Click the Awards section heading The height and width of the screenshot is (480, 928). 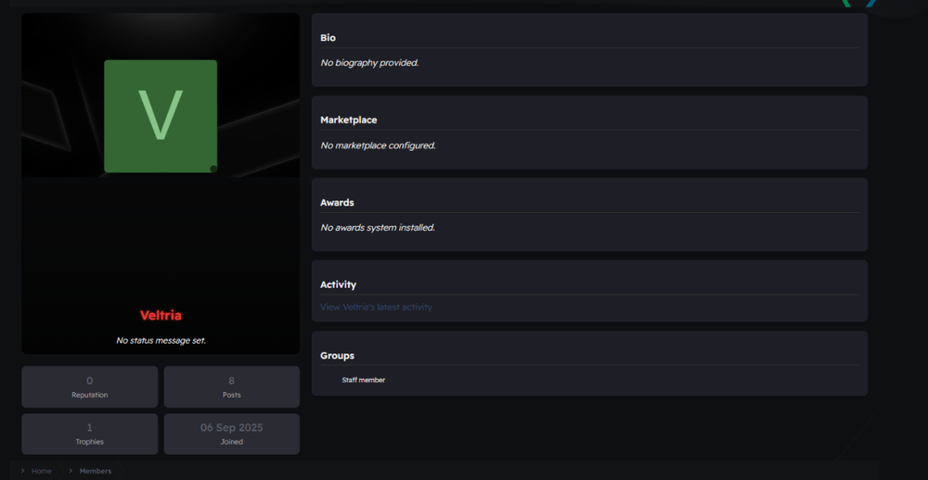[x=337, y=203]
